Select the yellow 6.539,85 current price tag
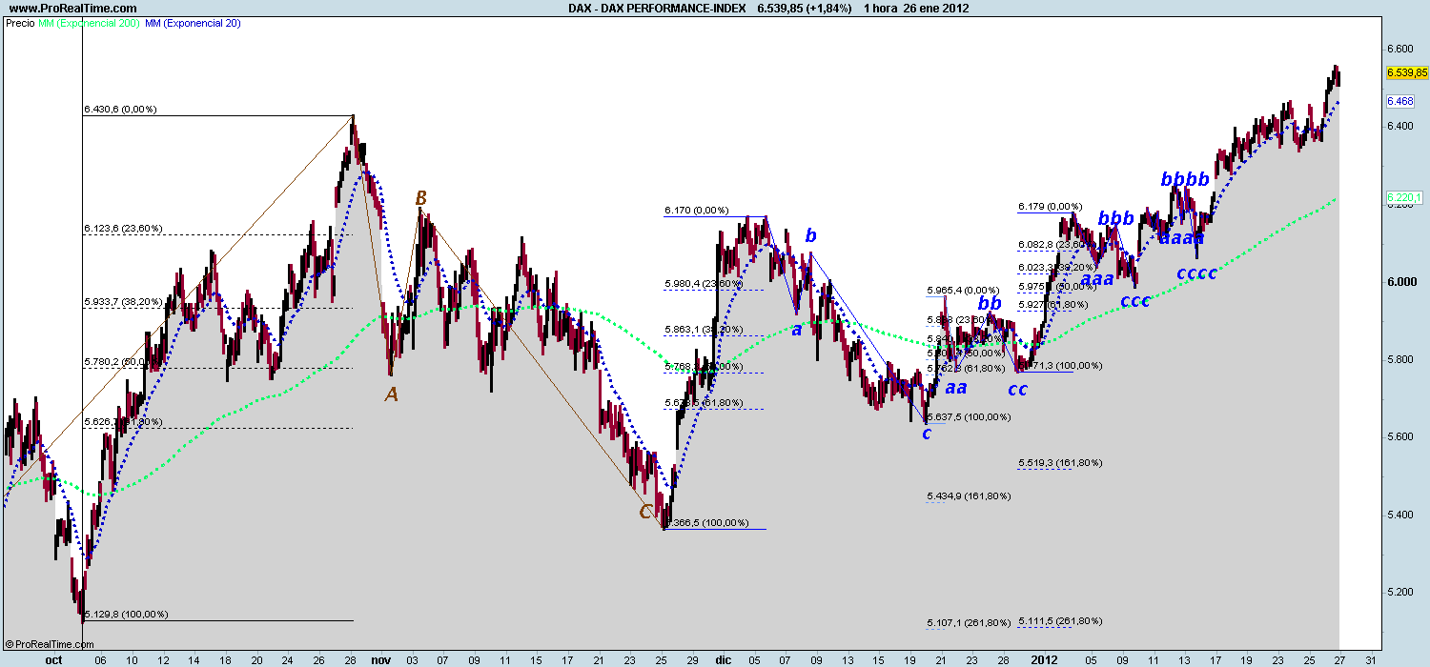The height and width of the screenshot is (667, 1430). tap(1406, 72)
